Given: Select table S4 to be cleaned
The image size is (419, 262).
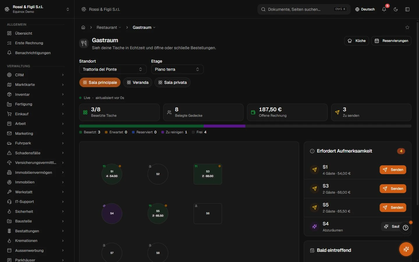Looking at the screenshot, I should click(x=112, y=213).
